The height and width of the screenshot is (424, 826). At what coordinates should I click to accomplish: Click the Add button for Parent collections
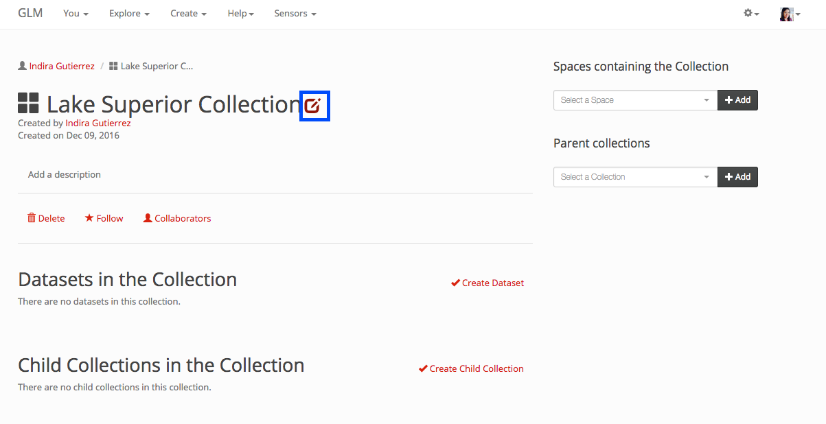pyautogui.click(x=737, y=177)
